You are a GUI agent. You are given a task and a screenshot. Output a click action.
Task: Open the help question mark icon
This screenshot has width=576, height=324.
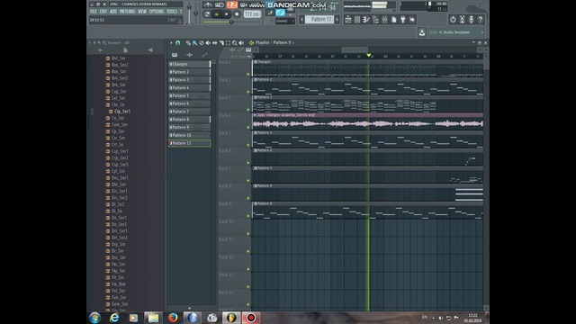pos(481,20)
